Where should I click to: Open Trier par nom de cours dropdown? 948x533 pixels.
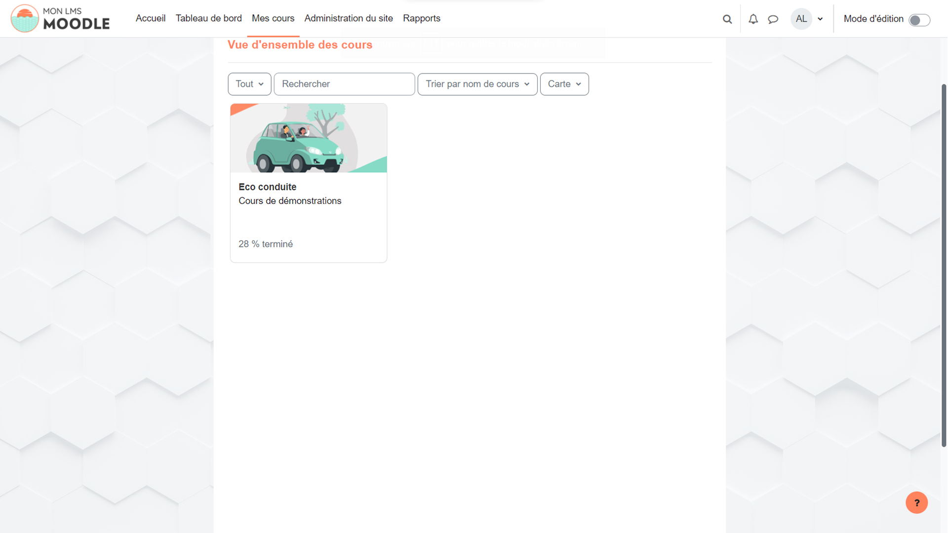pyautogui.click(x=477, y=84)
